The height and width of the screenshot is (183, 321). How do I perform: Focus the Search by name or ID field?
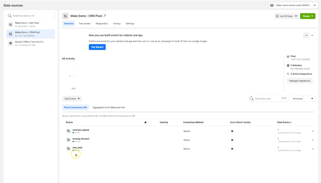coord(31,16)
